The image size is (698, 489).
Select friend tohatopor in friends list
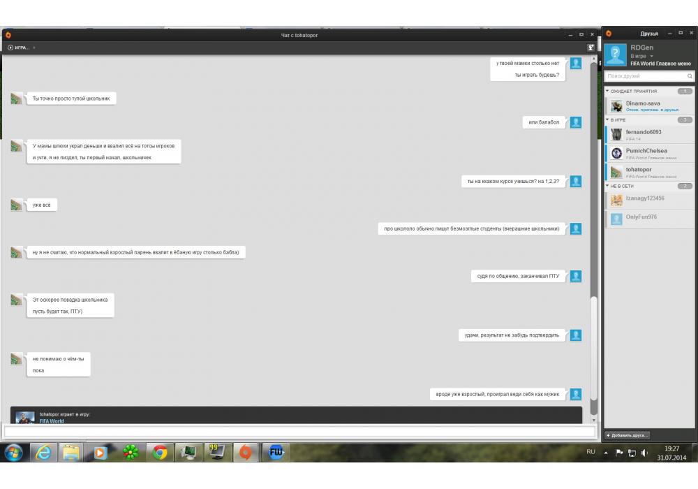649,172
